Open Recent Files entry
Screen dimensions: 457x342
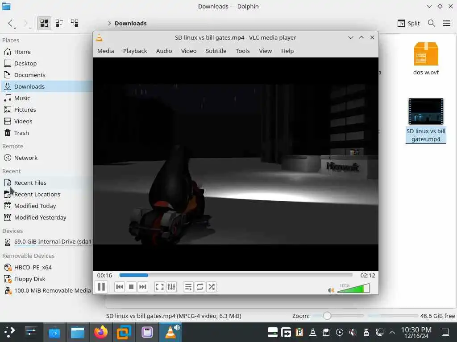pos(46,183)
